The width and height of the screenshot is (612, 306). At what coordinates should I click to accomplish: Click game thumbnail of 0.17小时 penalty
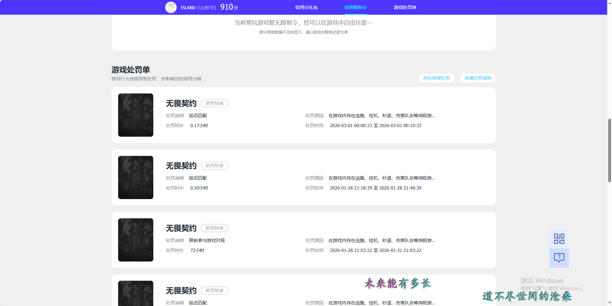click(136, 115)
